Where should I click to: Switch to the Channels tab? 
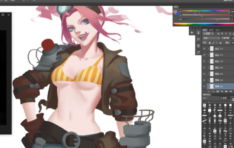point(211,30)
